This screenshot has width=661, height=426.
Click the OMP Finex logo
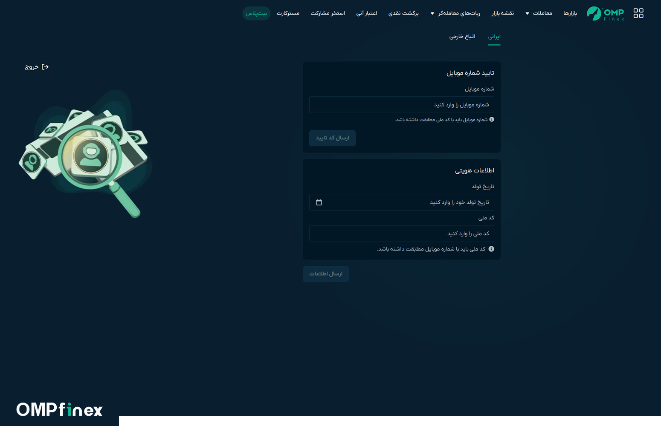(606, 14)
